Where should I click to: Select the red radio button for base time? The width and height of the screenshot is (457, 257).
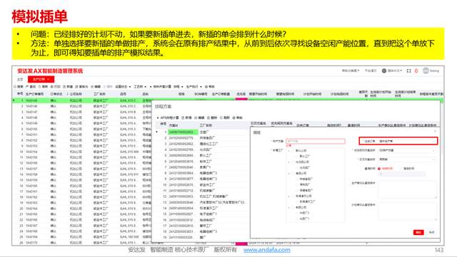(379, 169)
